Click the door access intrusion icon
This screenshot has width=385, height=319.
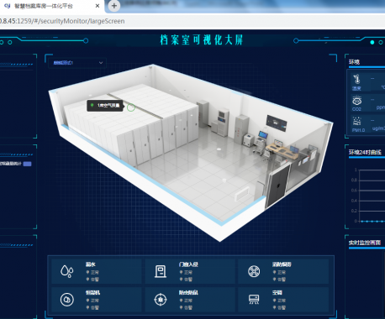[161, 271]
